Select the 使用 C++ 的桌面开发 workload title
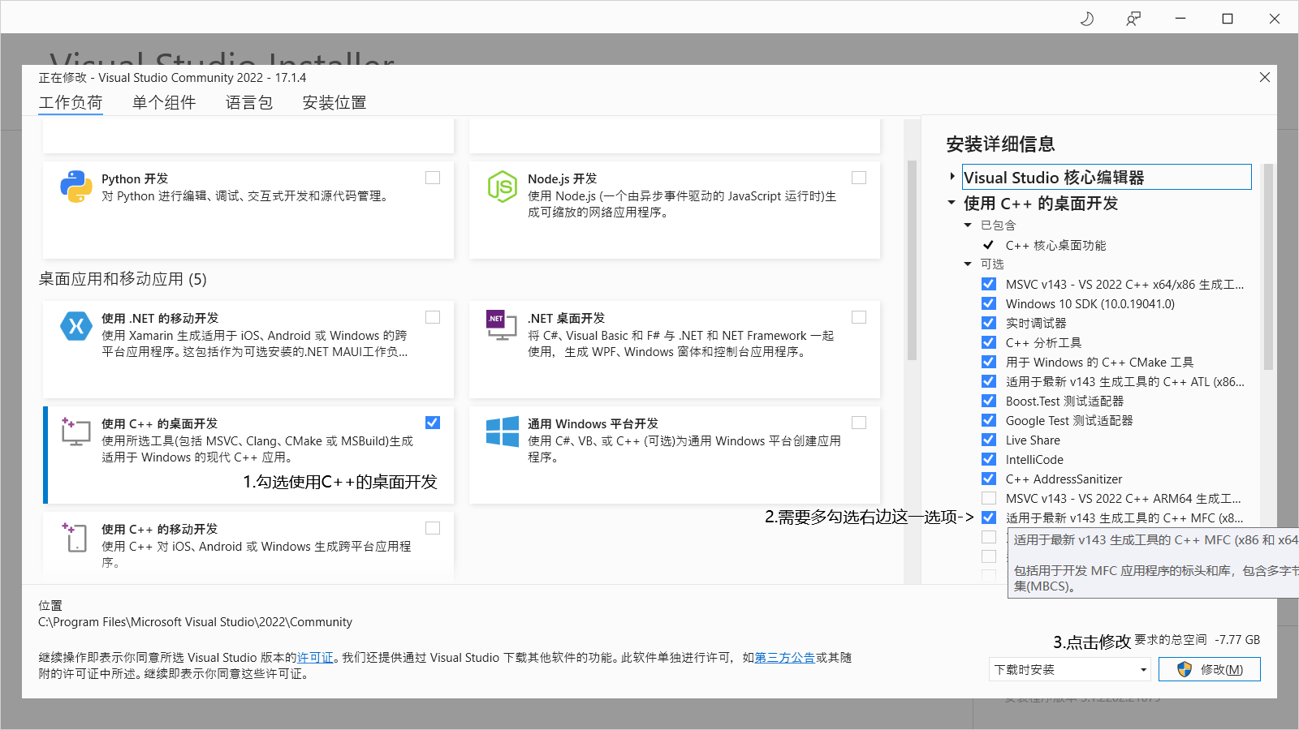 (x=159, y=423)
